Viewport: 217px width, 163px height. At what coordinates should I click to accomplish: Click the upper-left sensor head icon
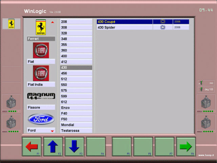(11, 102)
